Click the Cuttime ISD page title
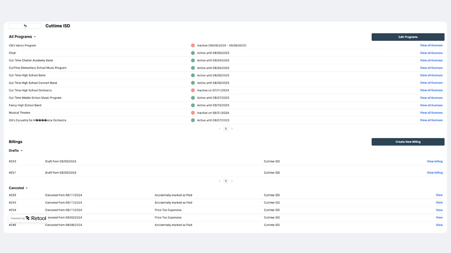The image size is (451, 253). tap(58, 26)
